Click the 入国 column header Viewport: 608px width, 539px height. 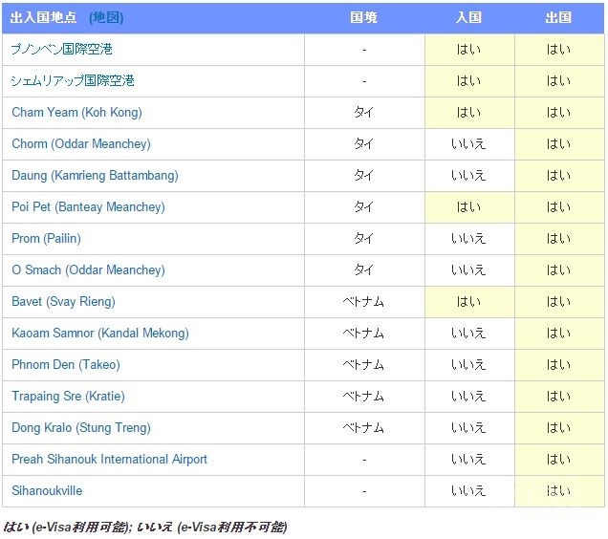[x=468, y=17]
